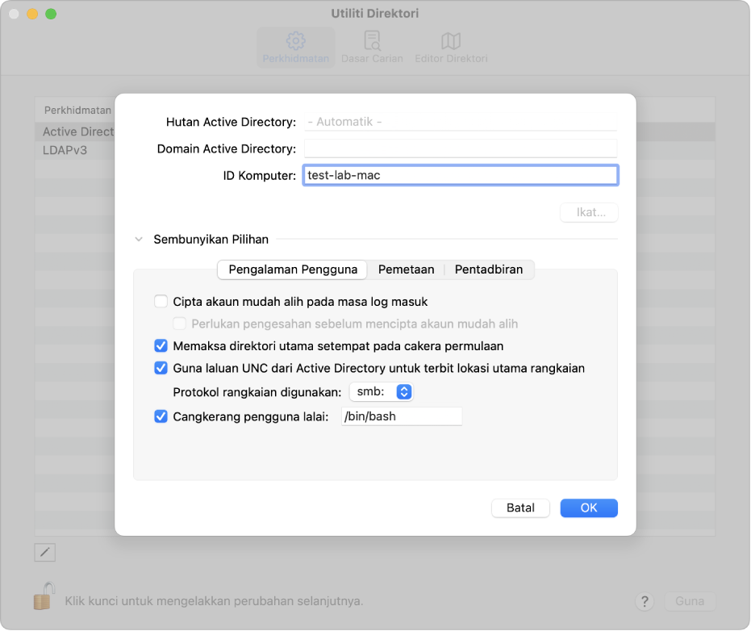Switch to the Pentadbiran tab
The height and width of the screenshot is (631, 751).
click(489, 270)
